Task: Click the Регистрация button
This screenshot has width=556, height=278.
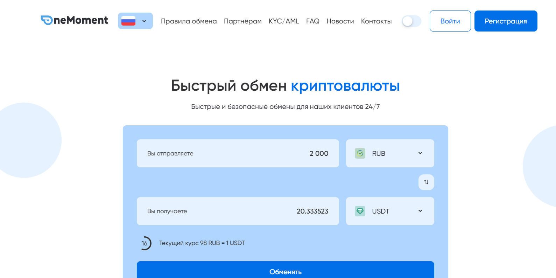Action: 506,21
